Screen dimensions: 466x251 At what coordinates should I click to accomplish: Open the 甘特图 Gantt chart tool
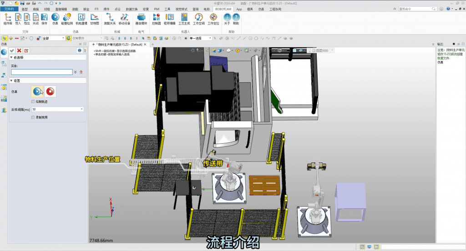coord(95,19)
